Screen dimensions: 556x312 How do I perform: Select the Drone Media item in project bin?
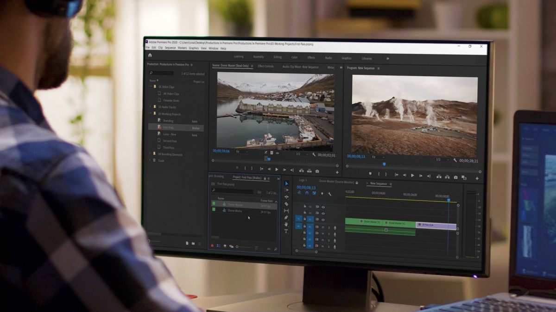tap(235, 211)
